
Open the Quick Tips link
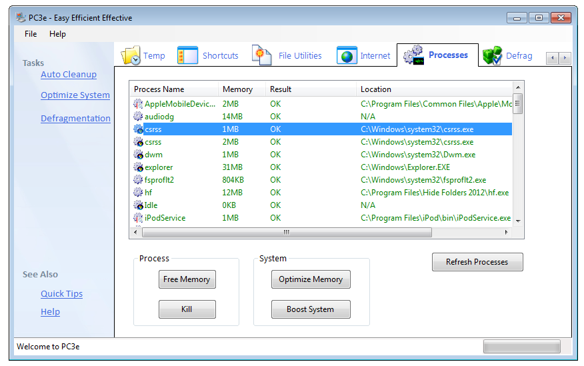click(61, 294)
